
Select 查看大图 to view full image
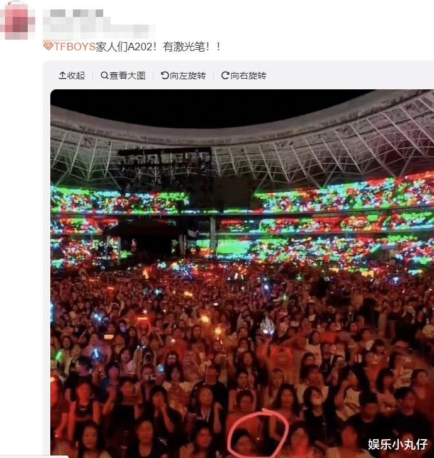pyautogui.click(x=127, y=75)
